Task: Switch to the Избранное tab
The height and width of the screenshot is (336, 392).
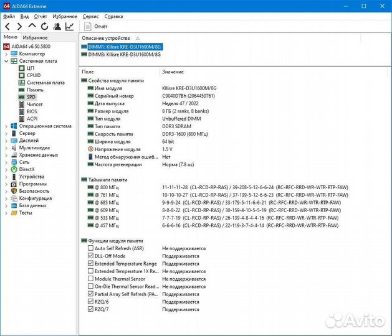Action: pos(36,37)
